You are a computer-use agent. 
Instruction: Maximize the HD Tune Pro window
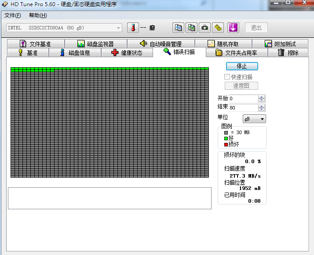pos(288,3)
